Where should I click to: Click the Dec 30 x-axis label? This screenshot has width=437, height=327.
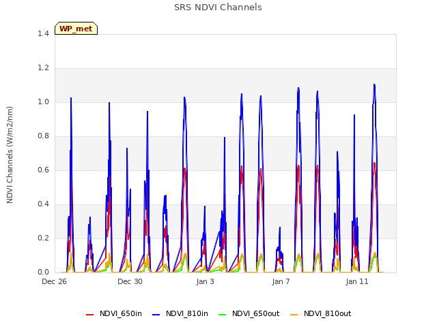click(x=130, y=281)
